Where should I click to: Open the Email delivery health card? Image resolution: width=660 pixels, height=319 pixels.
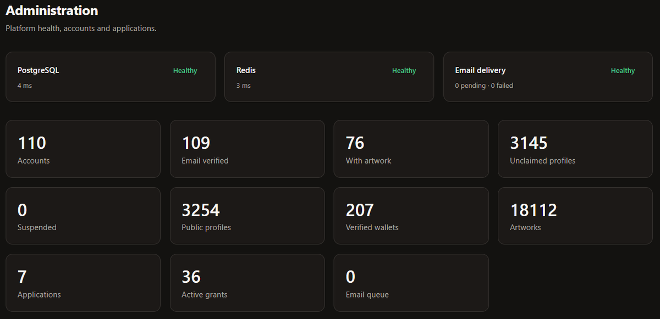click(x=548, y=77)
